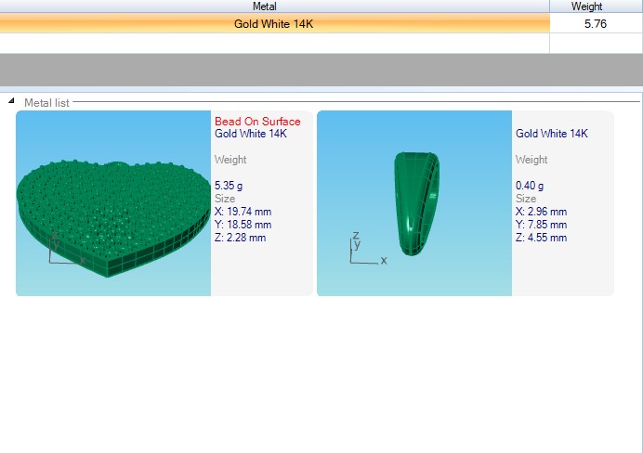This screenshot has width=643, height=453.
Task: Click the X: 2.96 mm size value
Action: 541,212
